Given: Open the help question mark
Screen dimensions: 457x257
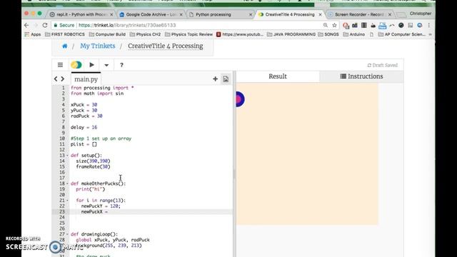Looking at the screenshot, I should 121,65.
